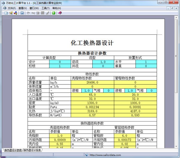
Task: Click the green Run calculation icon
Action: point(53,13)
